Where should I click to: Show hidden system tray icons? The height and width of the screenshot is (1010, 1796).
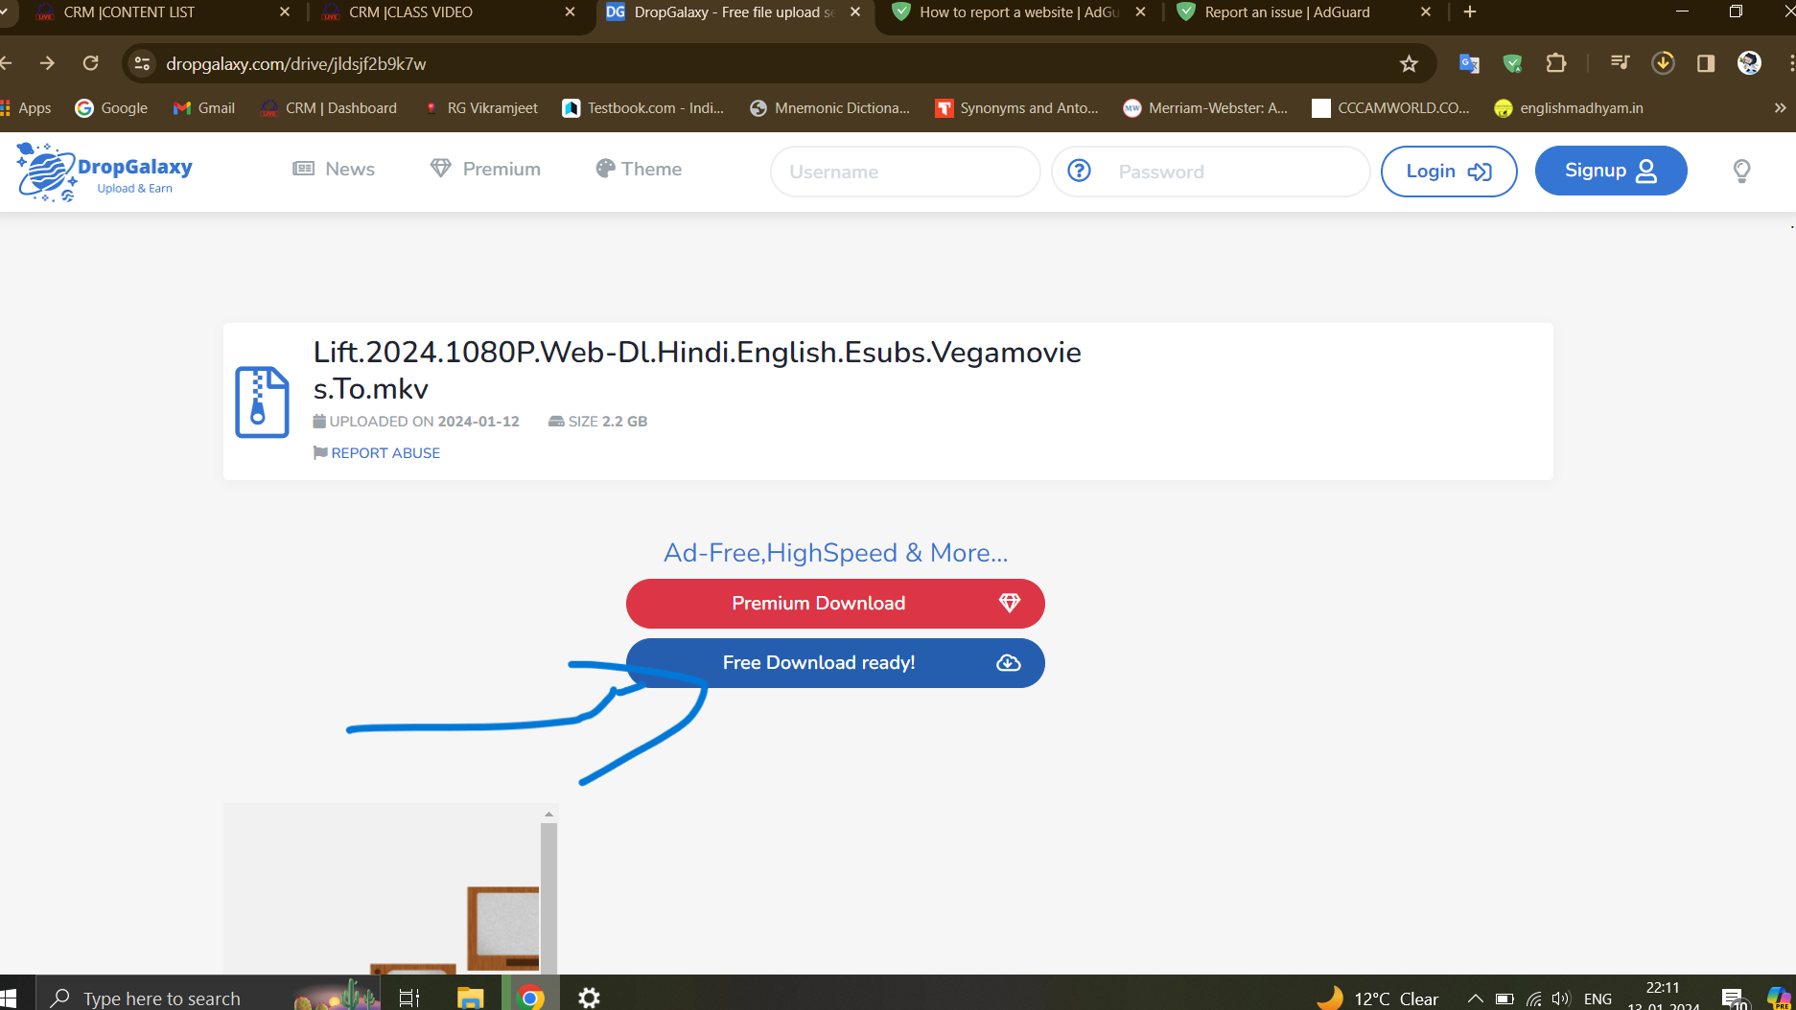[x=1475, y=999]
